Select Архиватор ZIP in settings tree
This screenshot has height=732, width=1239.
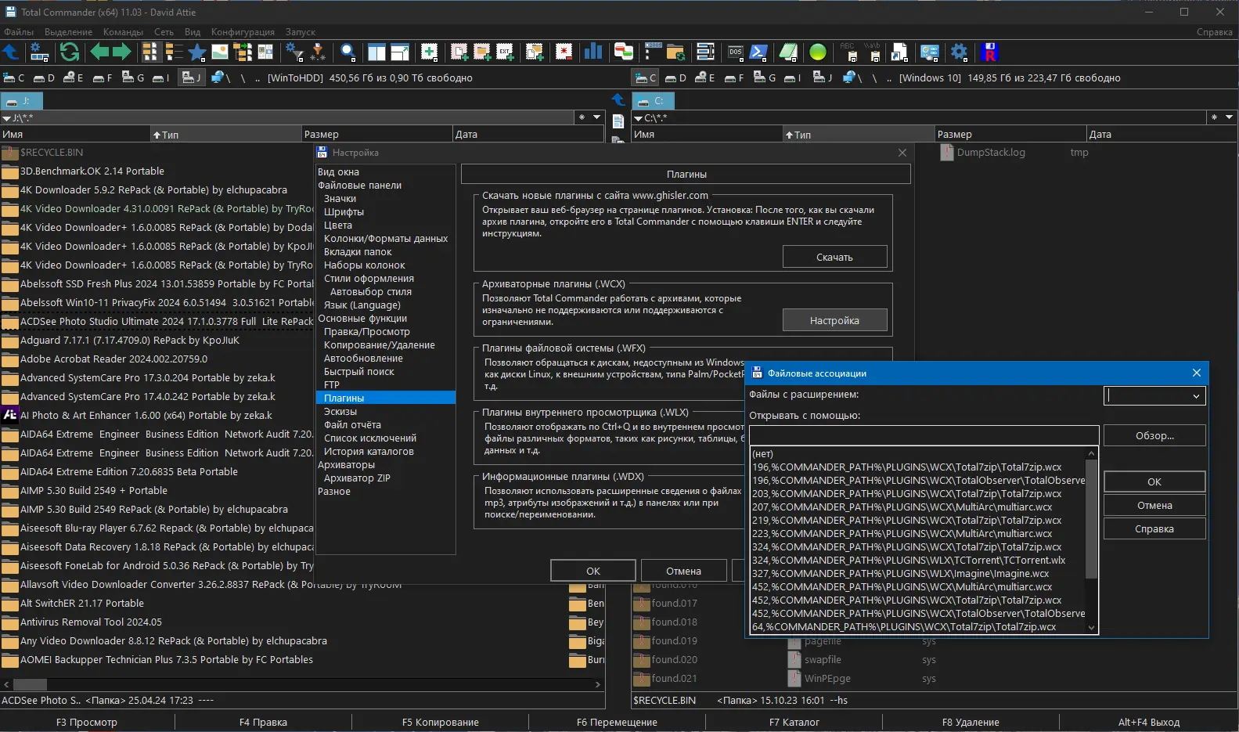[x=357, y=478]
